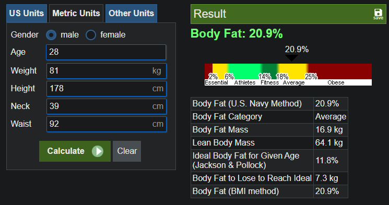The width and height of the screenshot is (389, 205).
Task: Select the female gender radio button
Action: [x=91, y=35]
